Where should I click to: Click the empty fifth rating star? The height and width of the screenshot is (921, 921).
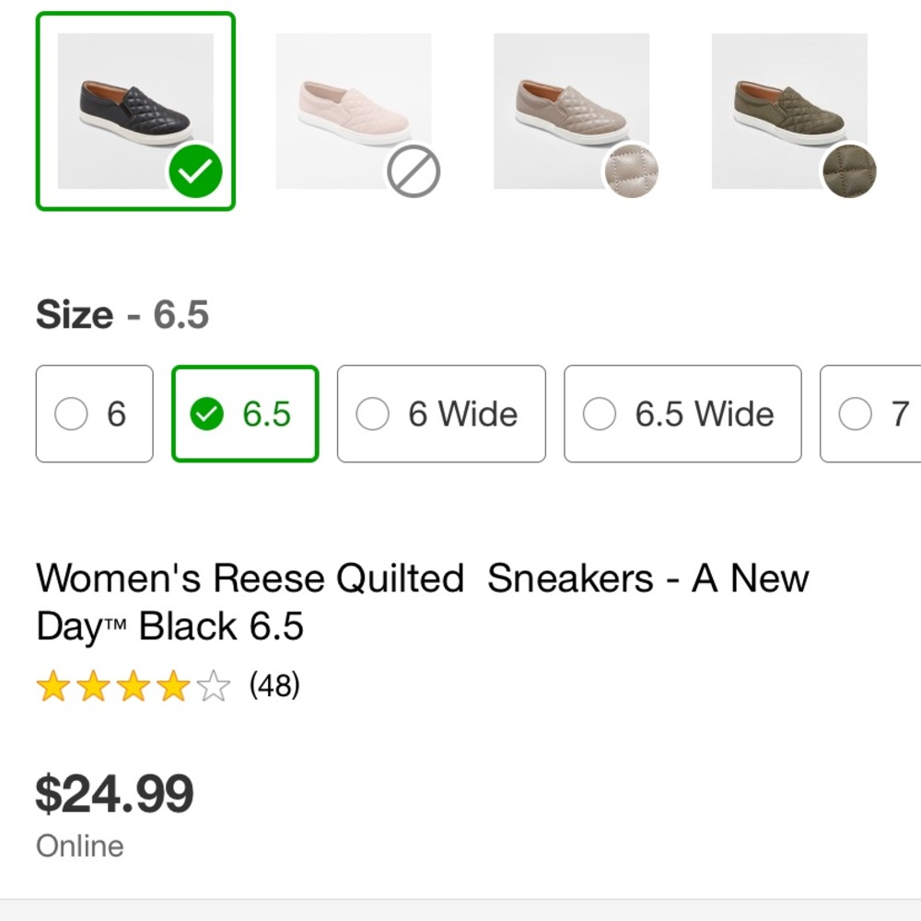coord(214,685)
